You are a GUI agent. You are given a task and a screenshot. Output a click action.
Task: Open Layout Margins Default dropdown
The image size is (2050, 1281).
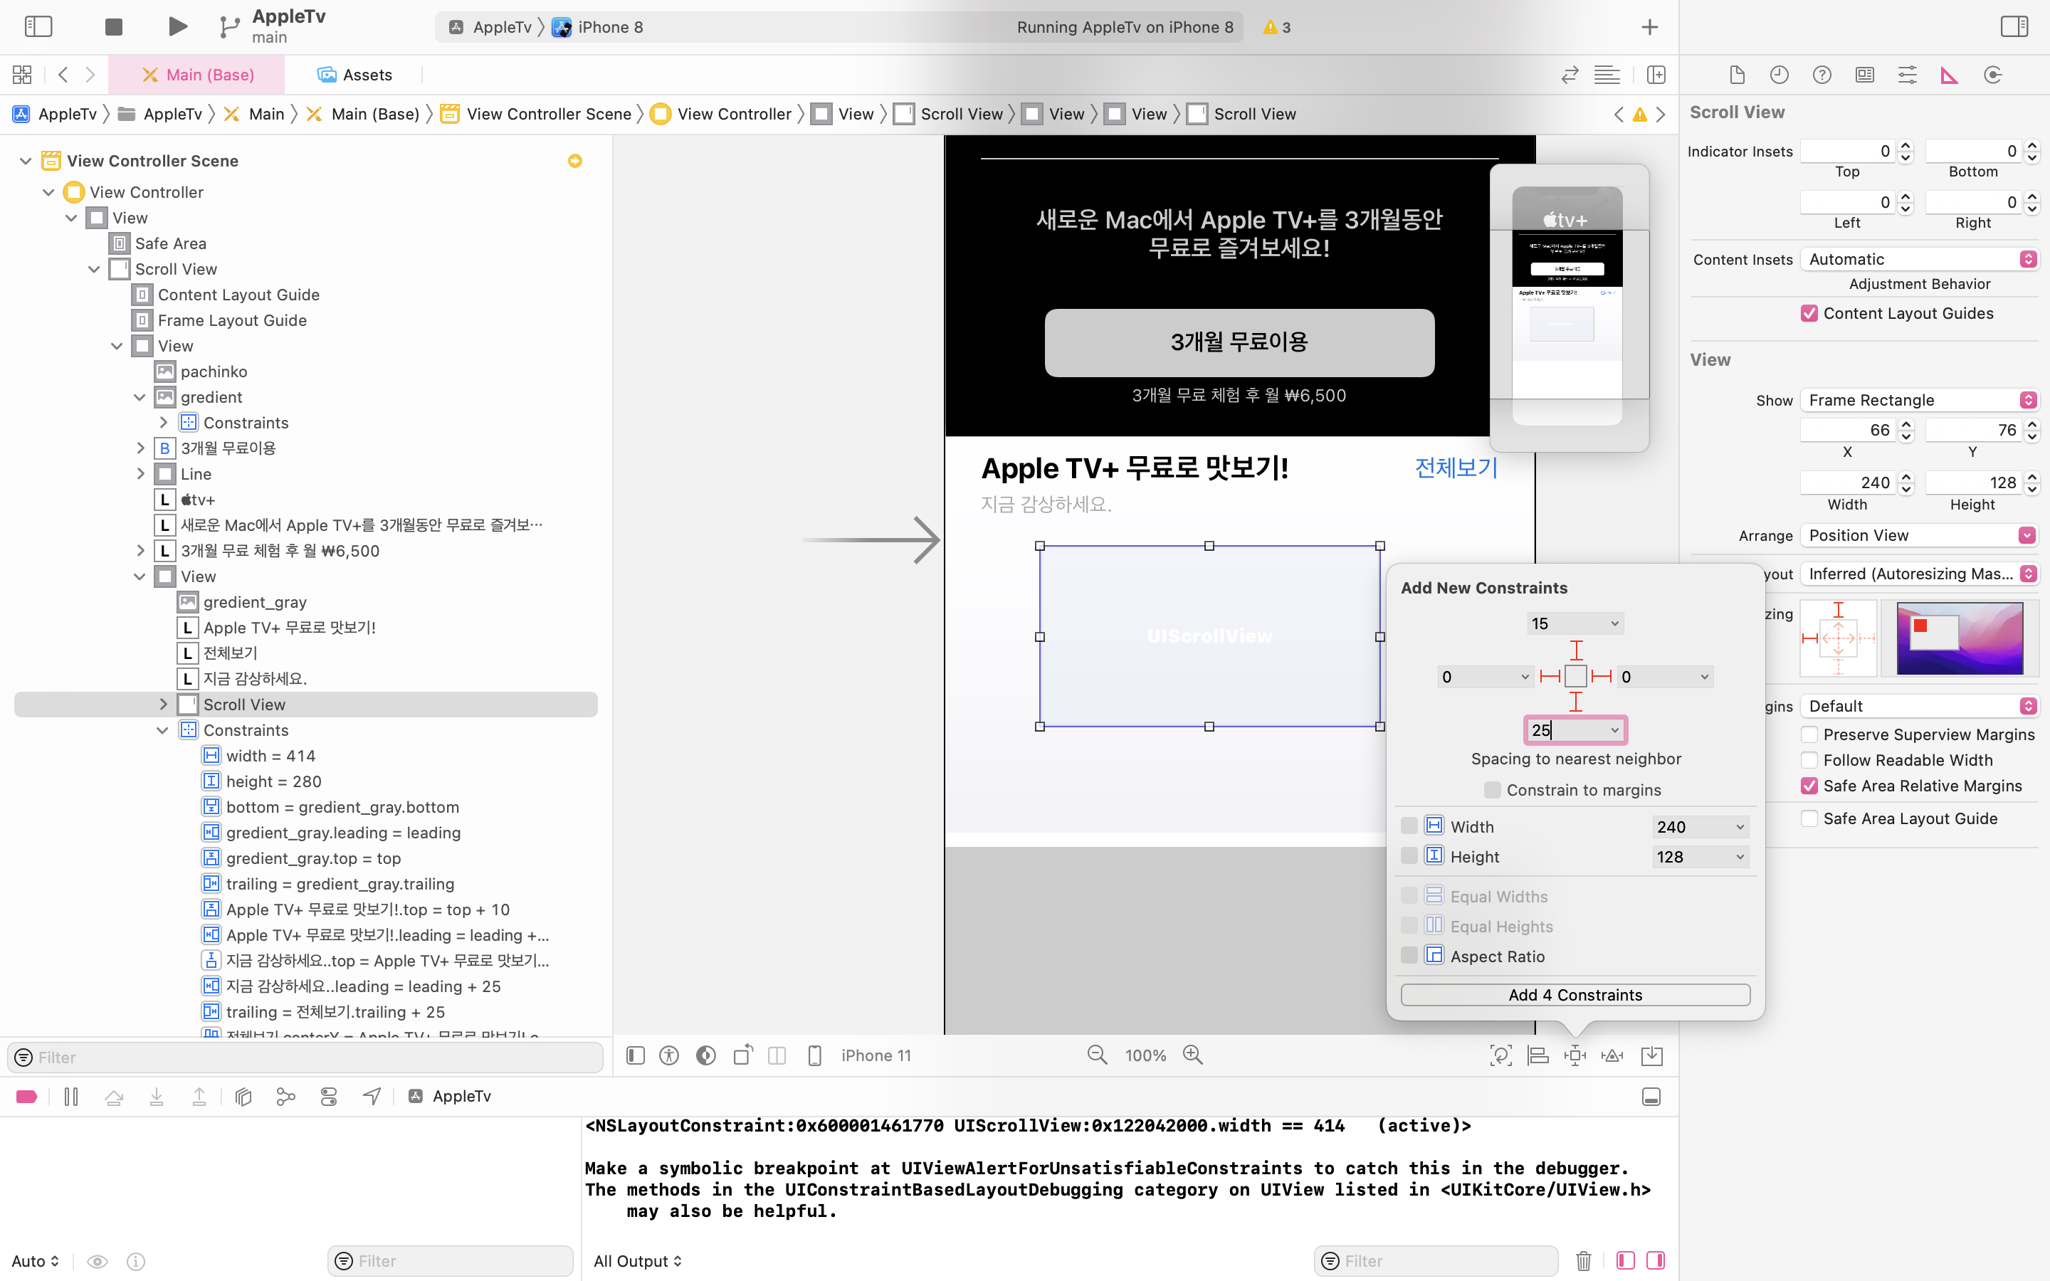click(1919, 706)
